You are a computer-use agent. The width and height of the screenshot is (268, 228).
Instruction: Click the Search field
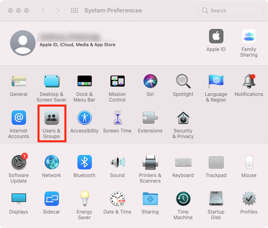[231, 10]
